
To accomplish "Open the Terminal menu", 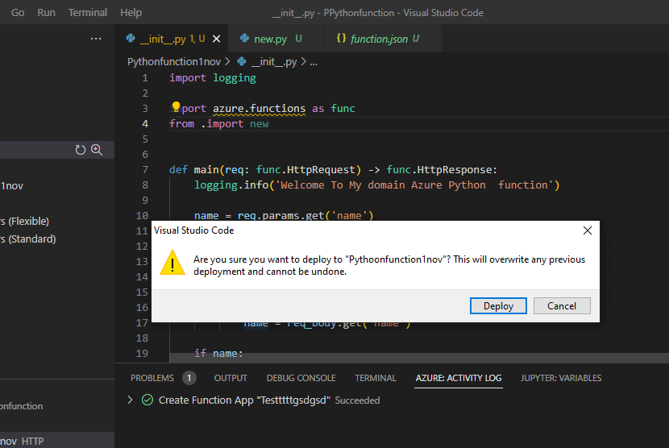I will (88, 12).
